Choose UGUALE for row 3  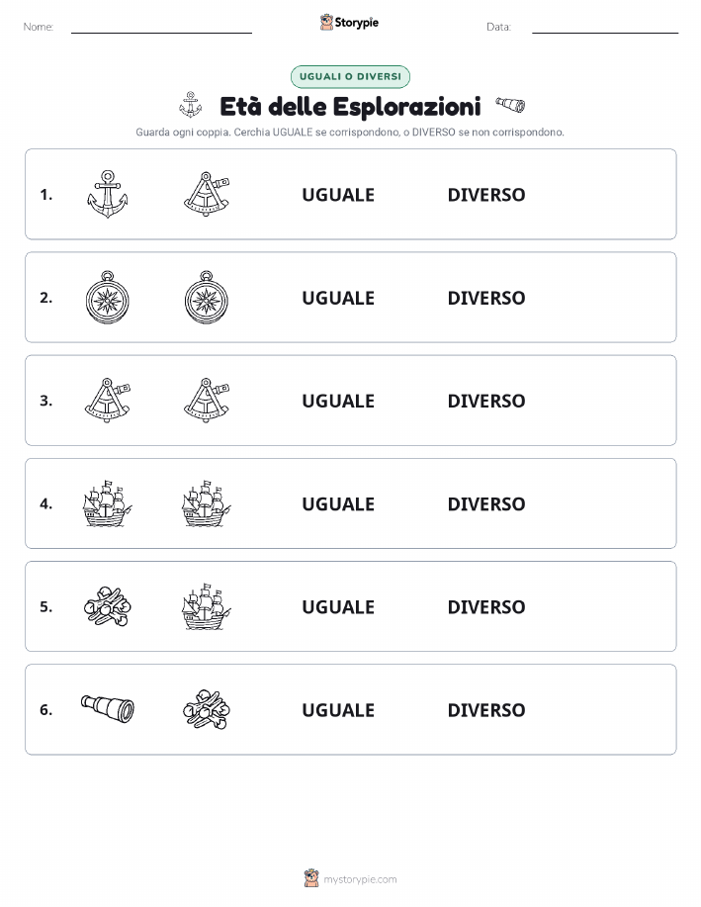(338, 401)
